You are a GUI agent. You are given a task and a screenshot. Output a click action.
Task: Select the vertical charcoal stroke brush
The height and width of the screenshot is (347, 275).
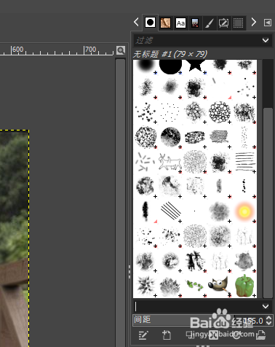(146, 211)
